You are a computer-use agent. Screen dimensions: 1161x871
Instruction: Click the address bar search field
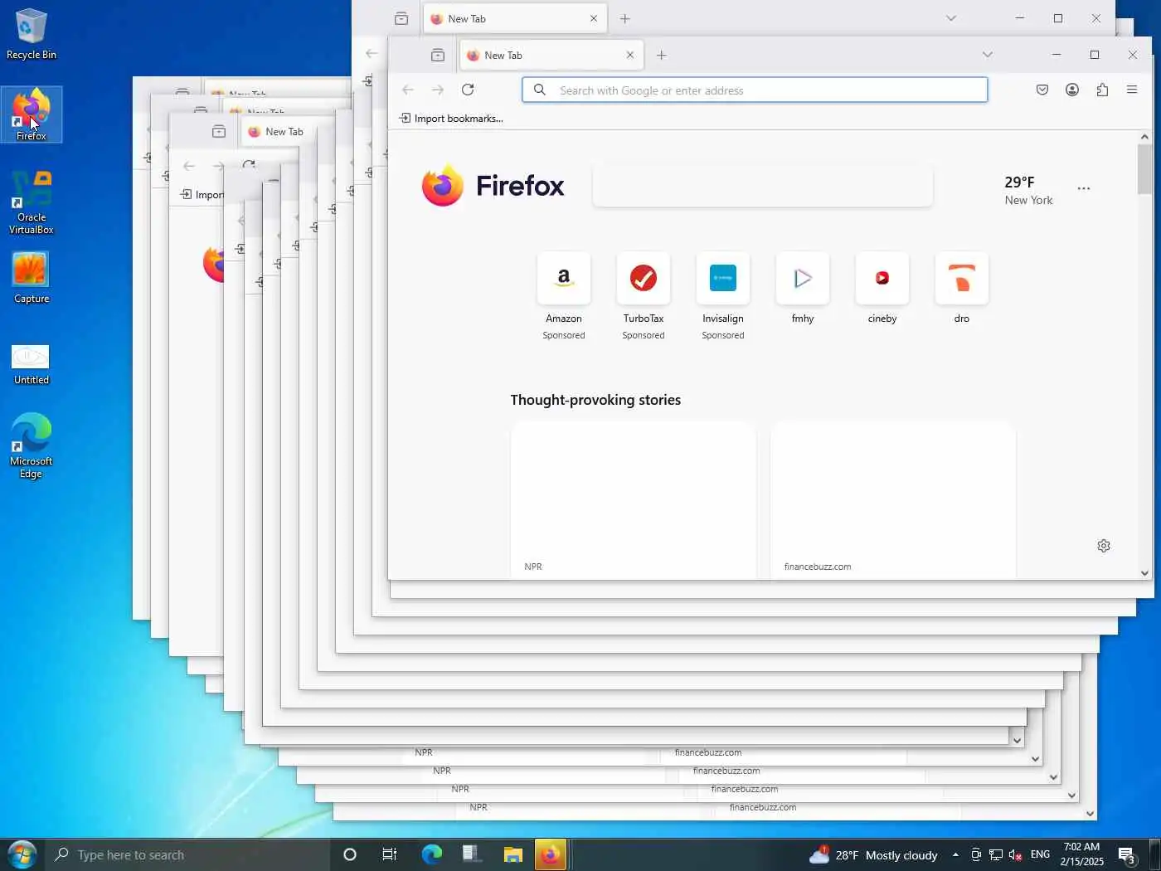755,90
